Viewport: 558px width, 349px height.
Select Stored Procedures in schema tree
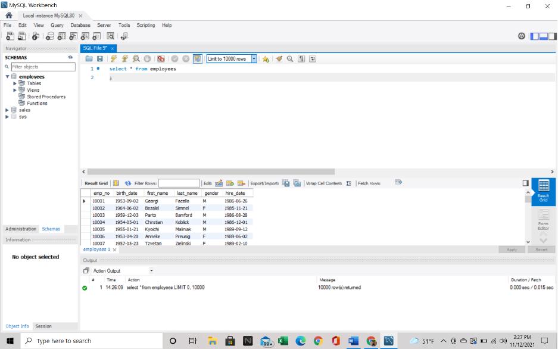(46, 96)
